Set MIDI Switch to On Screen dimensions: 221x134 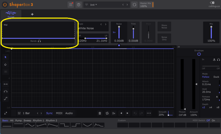(213, 120)
